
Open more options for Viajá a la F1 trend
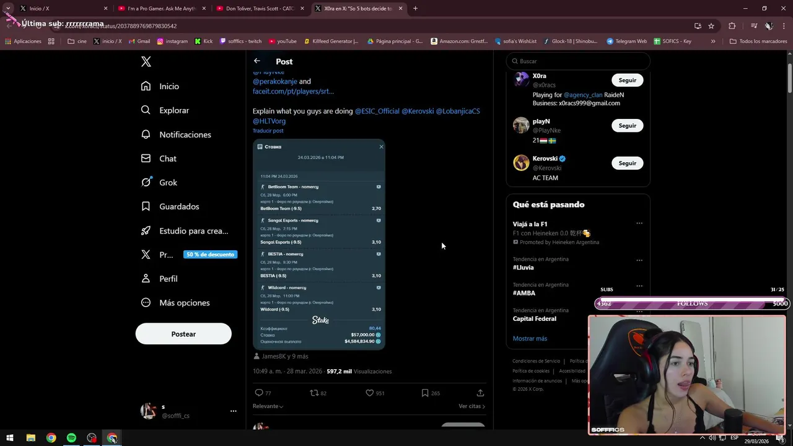[x=639, y=223]
